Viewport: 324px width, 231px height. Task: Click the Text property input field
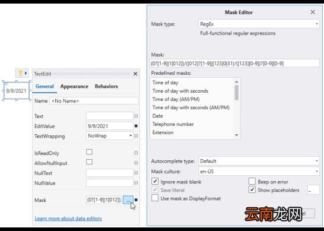(x=110, y=116)
